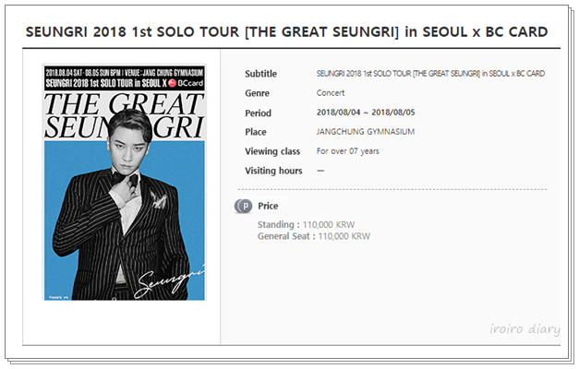Click the concert page title heading
The width and height of the screenshot is (579, 369).
pos(286,32)
